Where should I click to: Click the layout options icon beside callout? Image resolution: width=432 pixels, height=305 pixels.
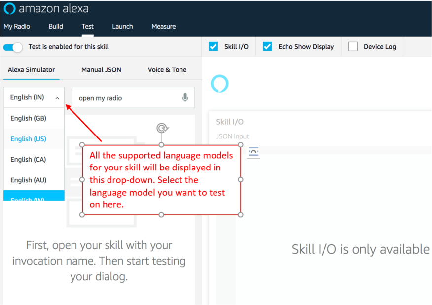click(253, 152)
